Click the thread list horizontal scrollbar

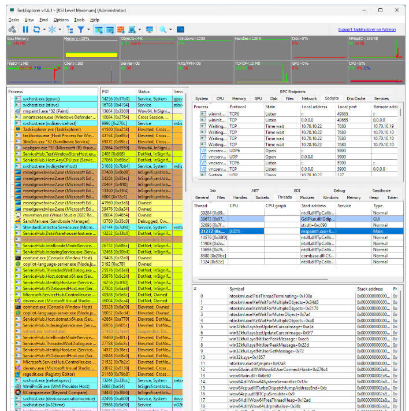coord(263,280)
